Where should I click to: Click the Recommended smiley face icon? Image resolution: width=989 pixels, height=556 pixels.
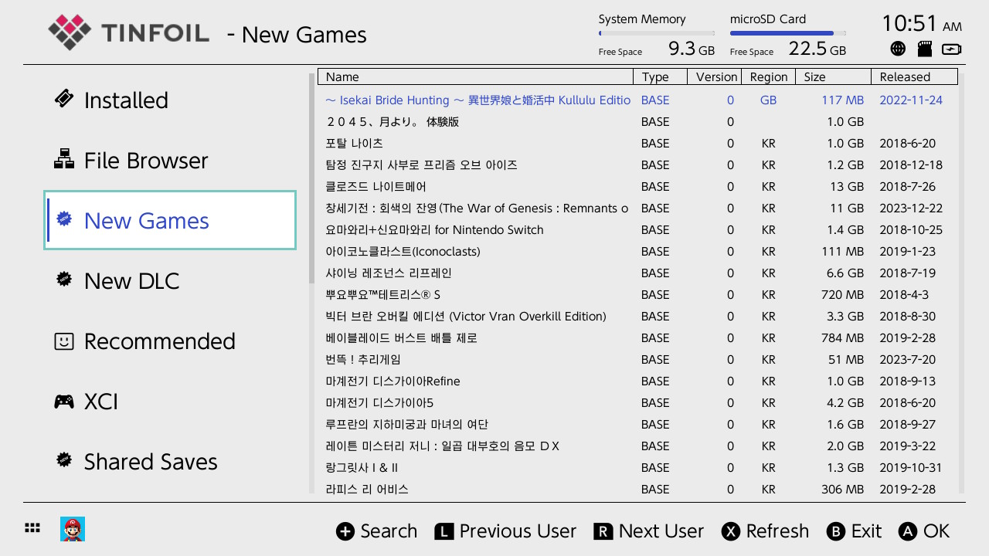(64, 341)
